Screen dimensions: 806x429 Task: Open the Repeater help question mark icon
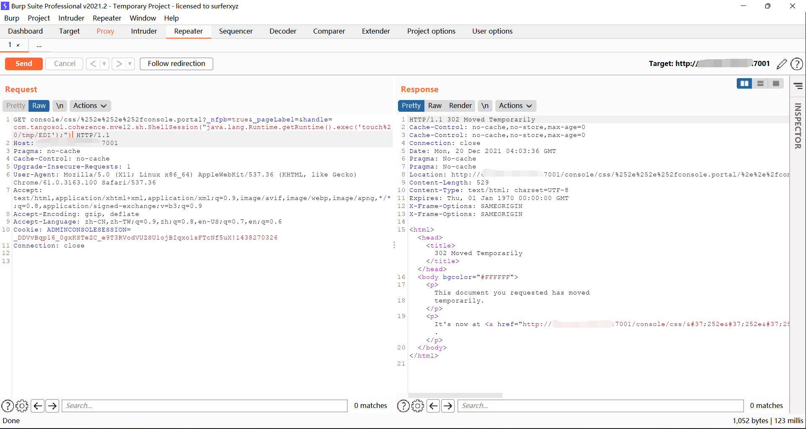click(x=796, y=64)
